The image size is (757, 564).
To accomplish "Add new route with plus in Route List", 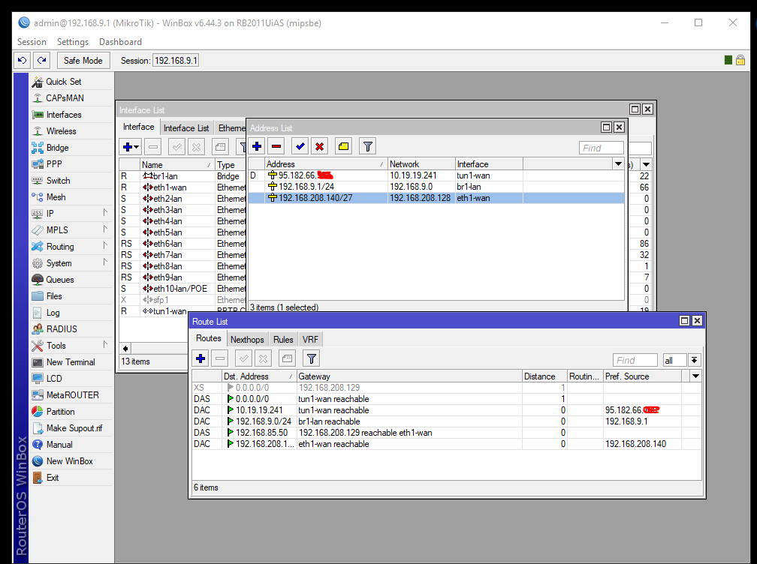I will coord(201,358).
